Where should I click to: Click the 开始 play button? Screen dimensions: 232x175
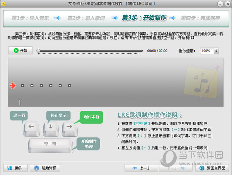point(20,51)
